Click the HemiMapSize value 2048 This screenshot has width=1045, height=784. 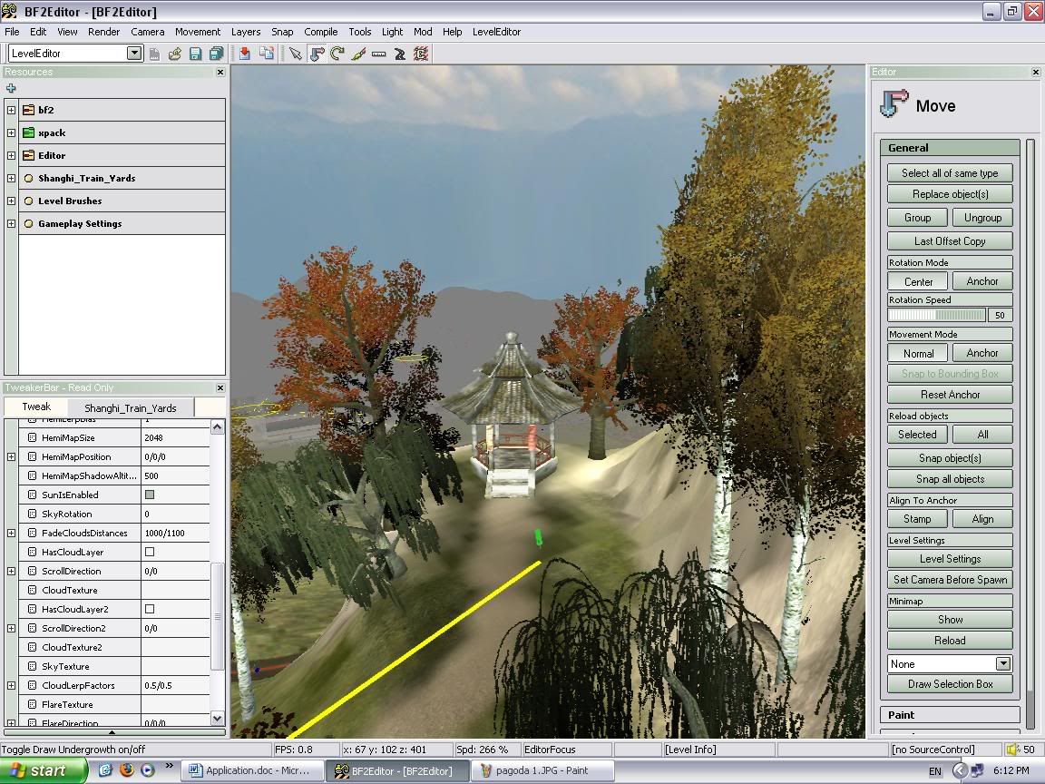[176, 438]
